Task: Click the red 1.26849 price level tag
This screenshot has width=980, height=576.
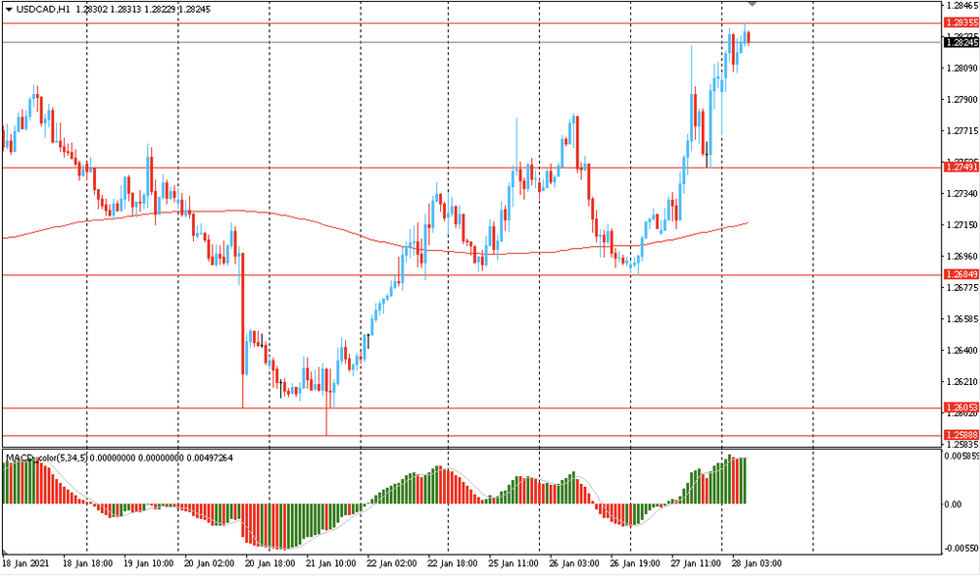Action: tap(960, 274)
